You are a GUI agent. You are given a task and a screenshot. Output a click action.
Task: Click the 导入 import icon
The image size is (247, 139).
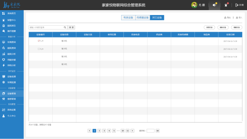237,18
